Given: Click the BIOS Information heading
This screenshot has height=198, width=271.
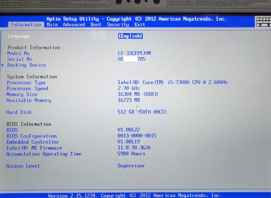Looking at the screenshot, I should pos(29,124).
